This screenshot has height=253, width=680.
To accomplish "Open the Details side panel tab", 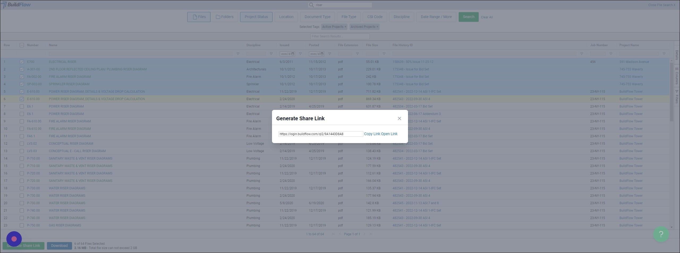I will [677, 55].
